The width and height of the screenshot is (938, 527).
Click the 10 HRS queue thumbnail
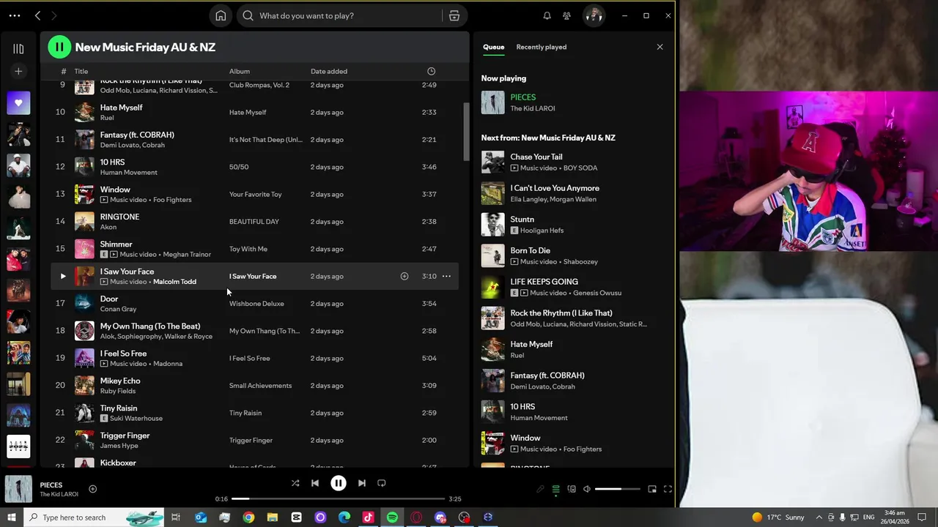click(x=492, y=411)
